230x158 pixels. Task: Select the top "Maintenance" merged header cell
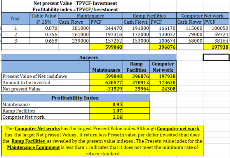point(90,16)
